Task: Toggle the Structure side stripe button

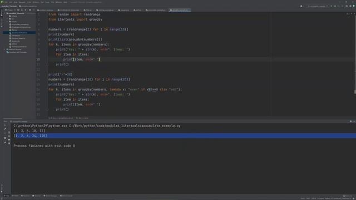Action: pos(1,23)
